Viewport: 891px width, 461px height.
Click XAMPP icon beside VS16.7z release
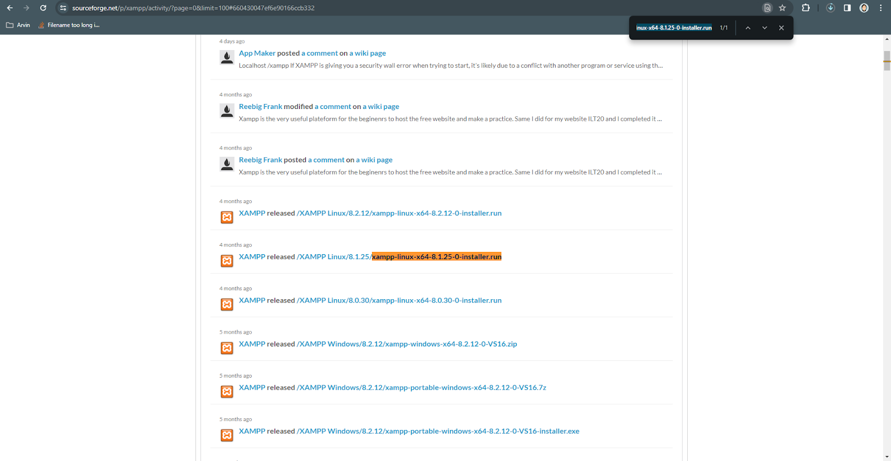point(227,391)
